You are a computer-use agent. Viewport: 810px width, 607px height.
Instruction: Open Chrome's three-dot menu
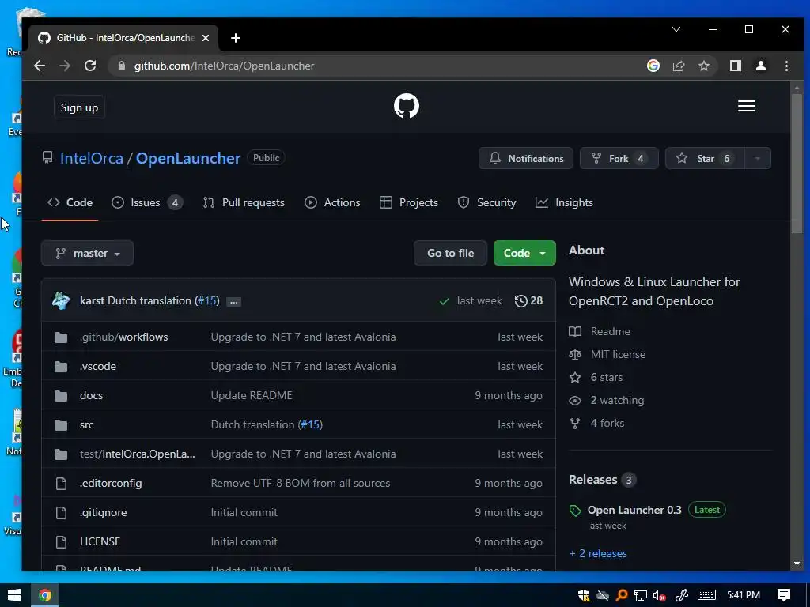(786, 66)
